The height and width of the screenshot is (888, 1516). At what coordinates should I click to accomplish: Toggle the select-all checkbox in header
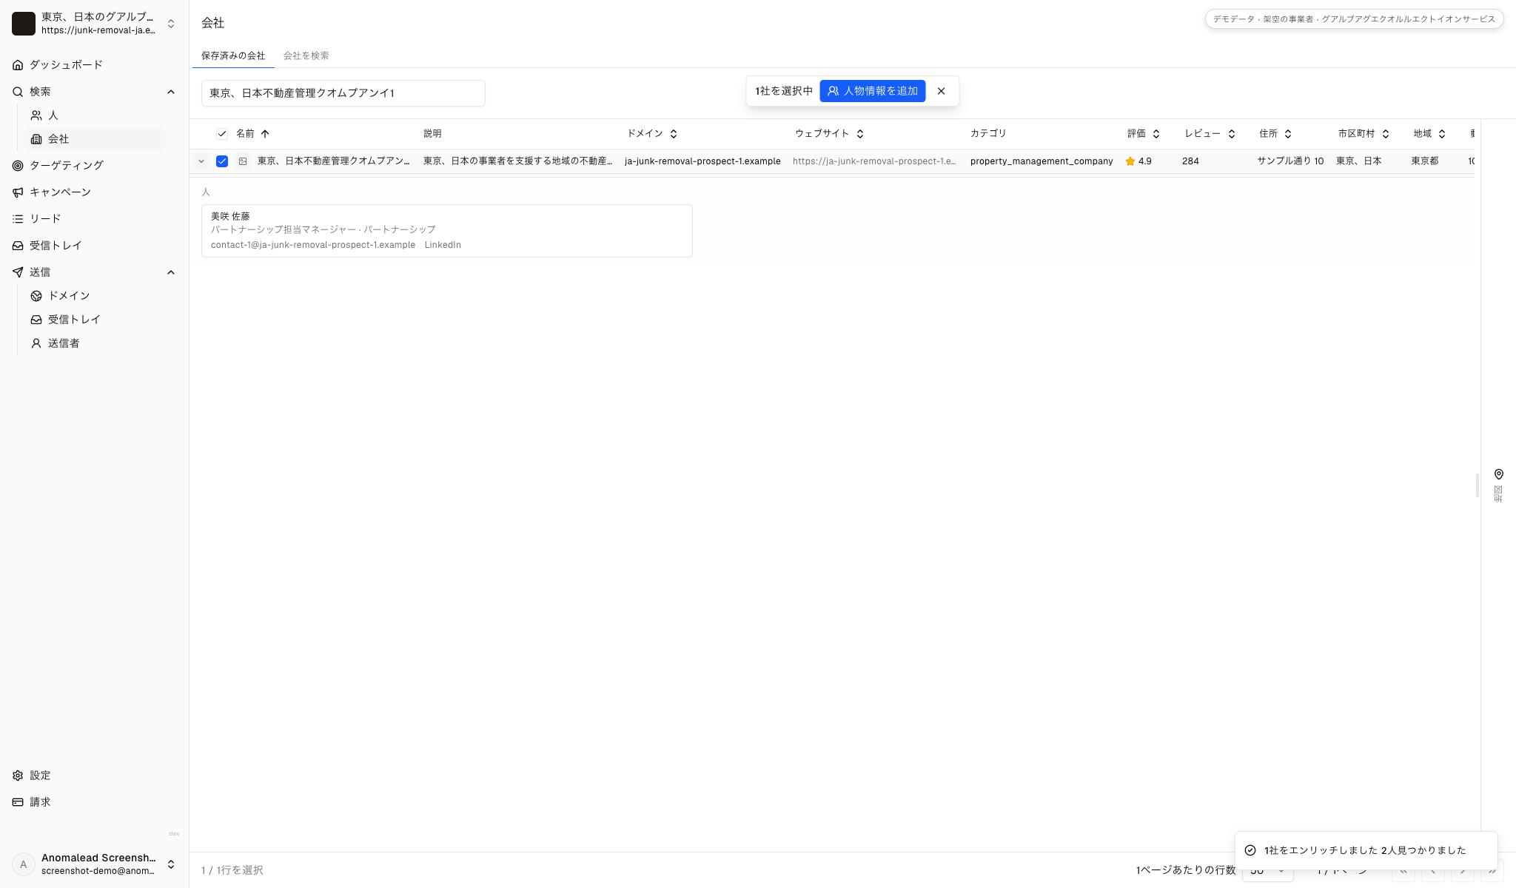(x=221, y=134)
